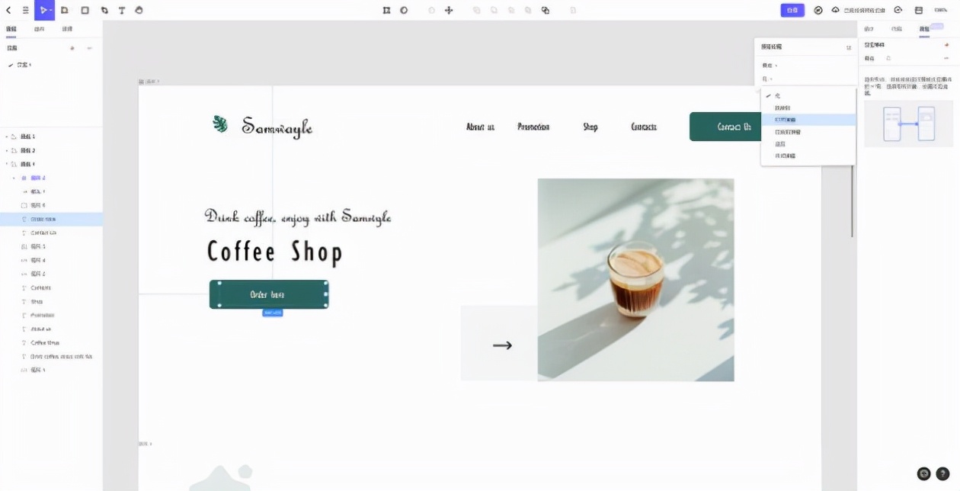Open the move tool dropdown arrow
Screen dimensions: 960x491
[x=51, y=11]
